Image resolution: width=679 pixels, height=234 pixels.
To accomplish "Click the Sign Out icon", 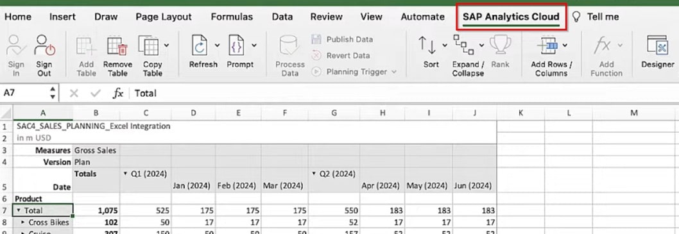I will [44, 45].
